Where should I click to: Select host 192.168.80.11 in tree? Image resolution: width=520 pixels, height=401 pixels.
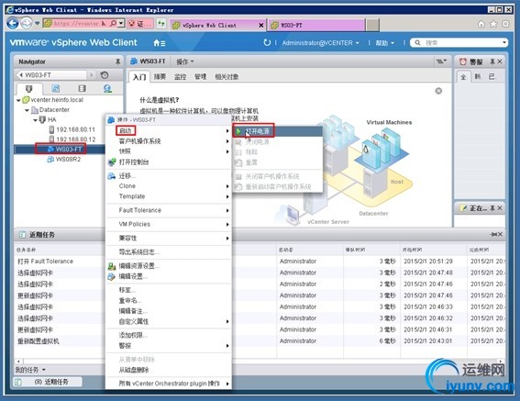(75, 129)
